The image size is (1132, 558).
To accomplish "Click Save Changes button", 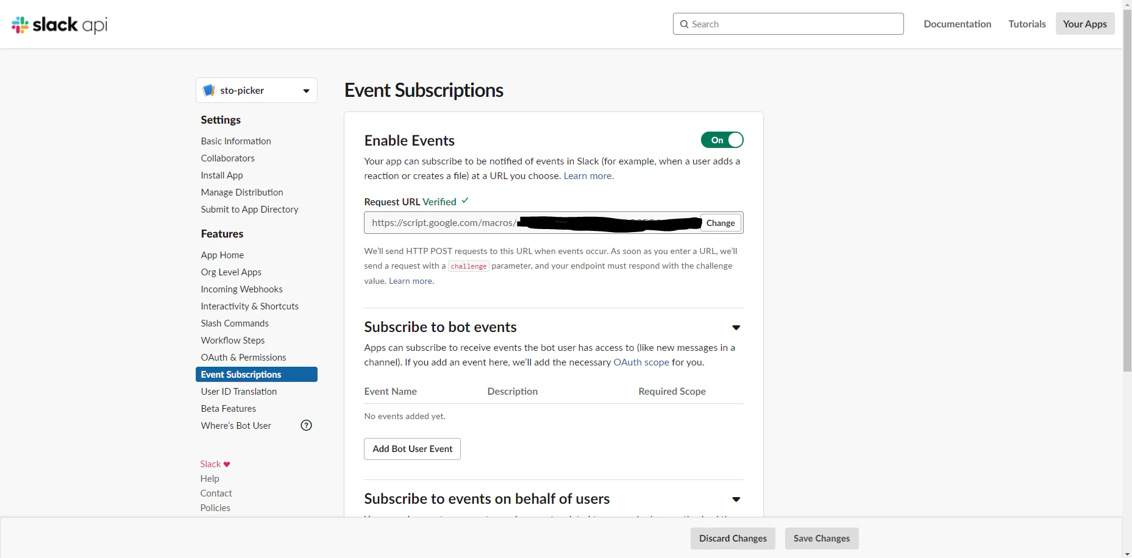I will (822, 539).
